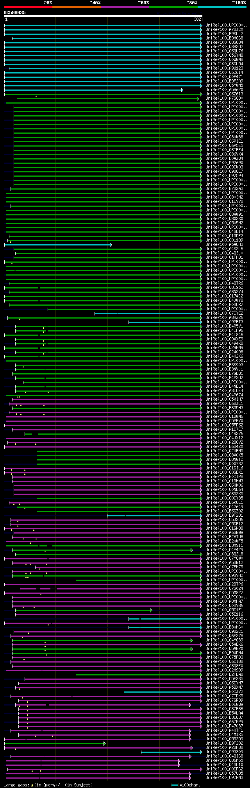
Task: Select the UniRef100_Q4SDI4 label
Action: (224, 231)
